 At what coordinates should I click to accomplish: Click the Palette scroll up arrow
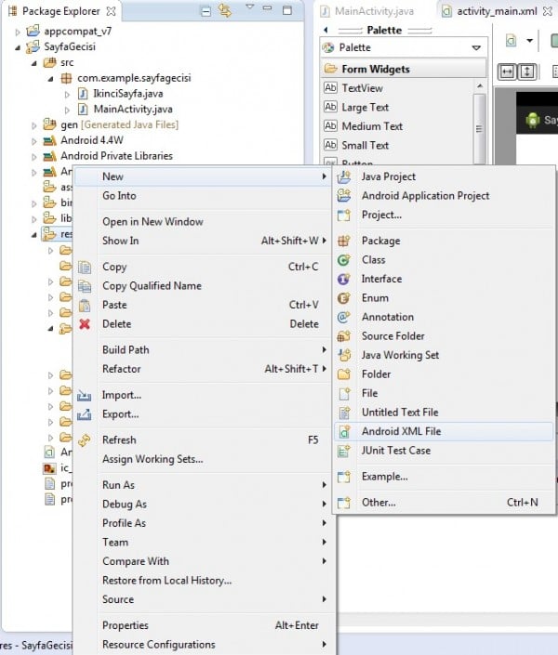point(480,85)
